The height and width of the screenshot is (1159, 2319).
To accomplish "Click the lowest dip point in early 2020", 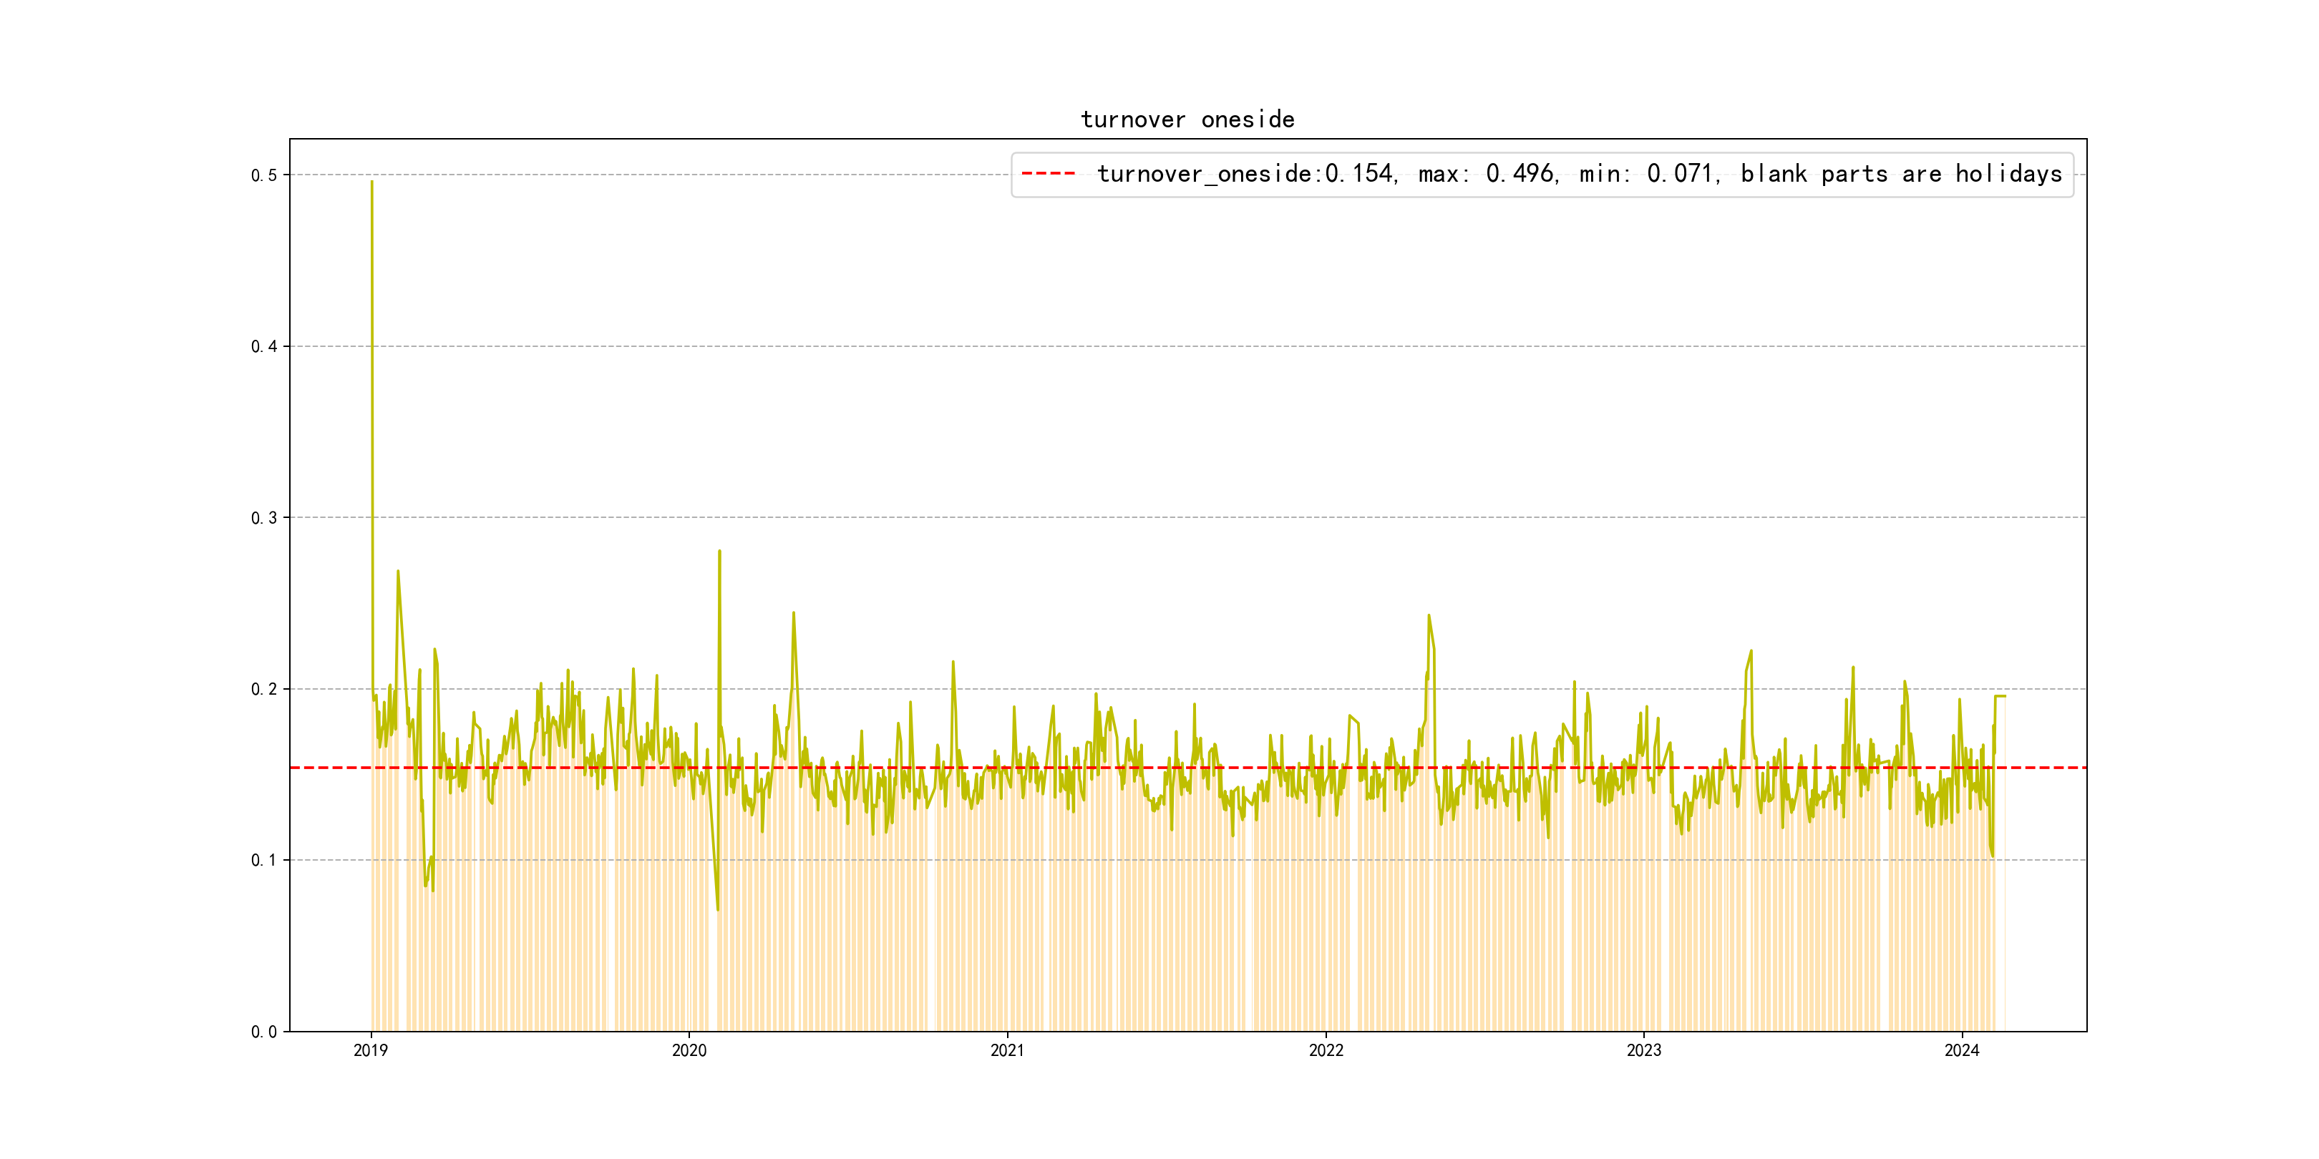I will pos(717,909).
